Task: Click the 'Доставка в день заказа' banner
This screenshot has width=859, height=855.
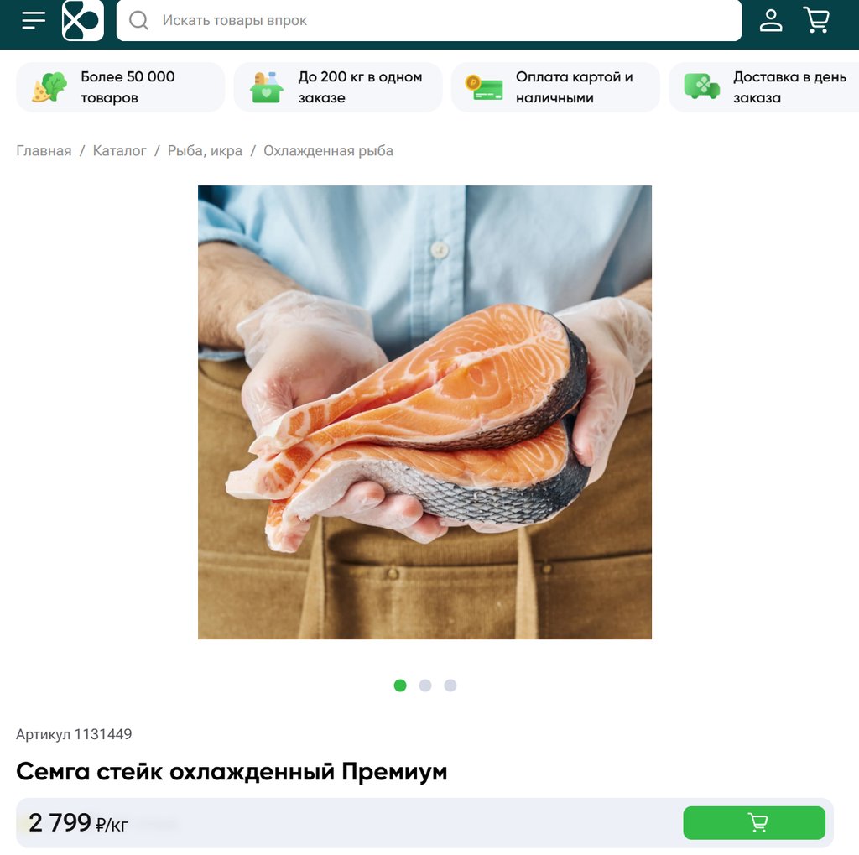Action: click(x=765, y=87)
